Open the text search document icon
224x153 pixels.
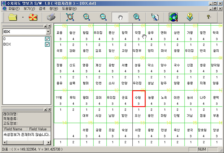coord(155,17)
